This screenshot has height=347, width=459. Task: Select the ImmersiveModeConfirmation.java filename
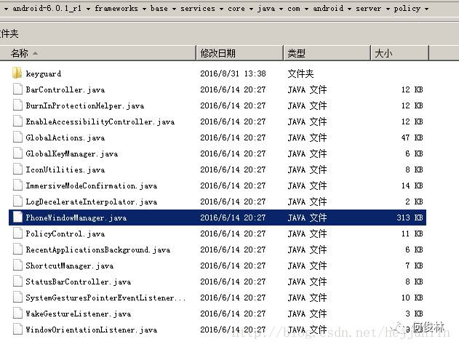tap(92, 186)
